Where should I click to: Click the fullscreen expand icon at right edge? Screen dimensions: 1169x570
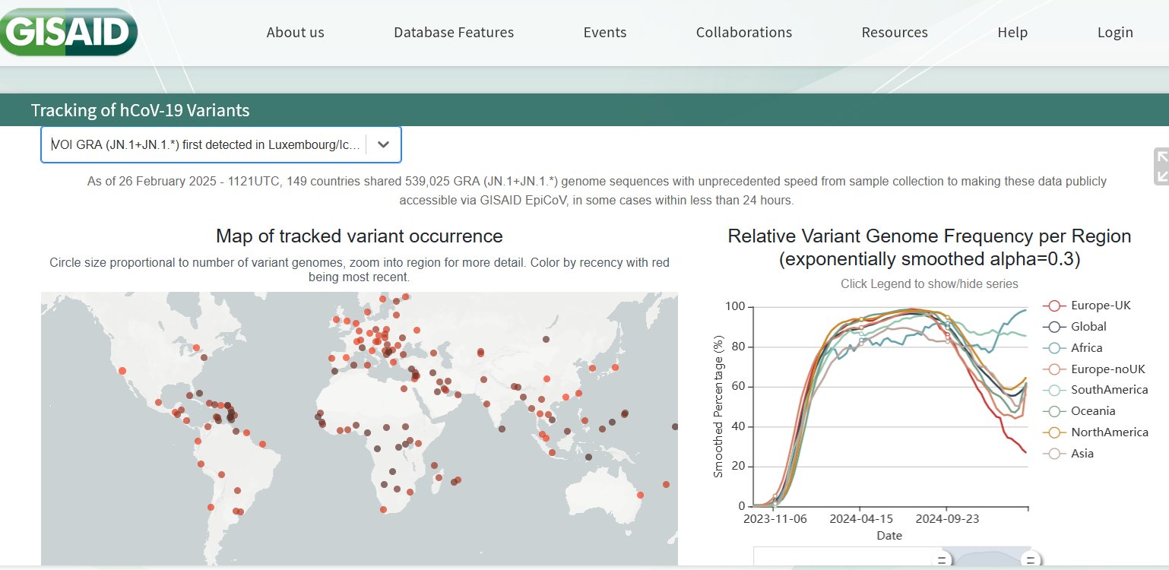(x=1161, y=166)
